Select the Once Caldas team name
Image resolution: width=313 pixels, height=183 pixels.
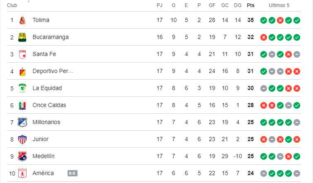49,105
